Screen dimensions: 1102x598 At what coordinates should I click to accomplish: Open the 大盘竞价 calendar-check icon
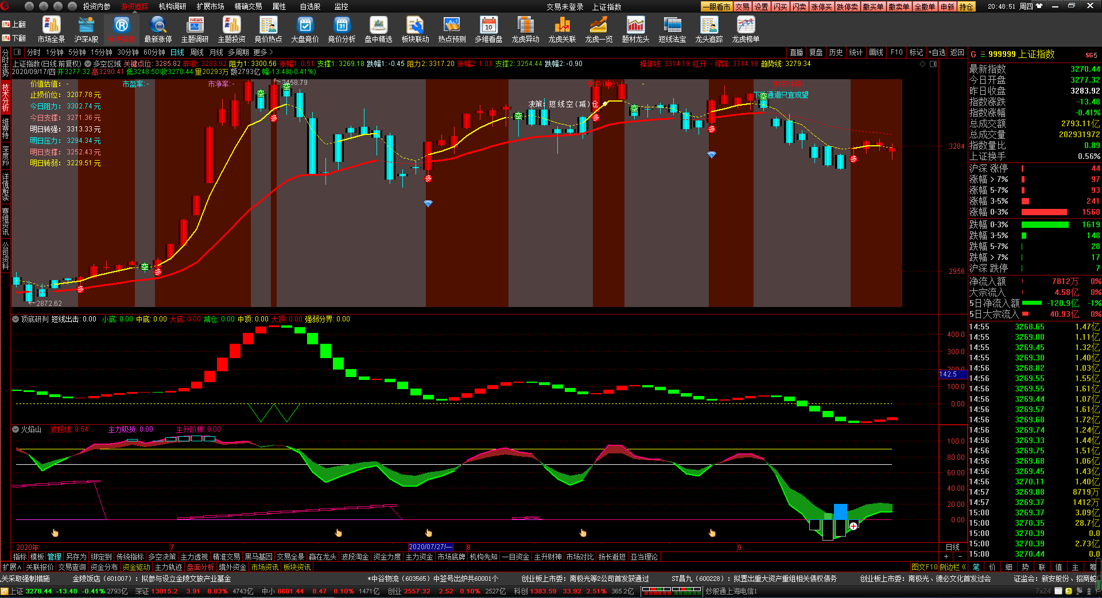[x=305, y=29]
